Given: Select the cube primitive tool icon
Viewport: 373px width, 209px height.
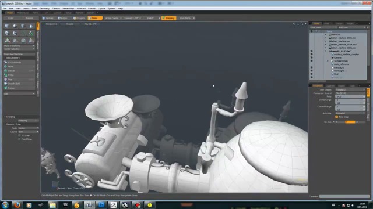Looking at the screenshot, I should point(7,26).
